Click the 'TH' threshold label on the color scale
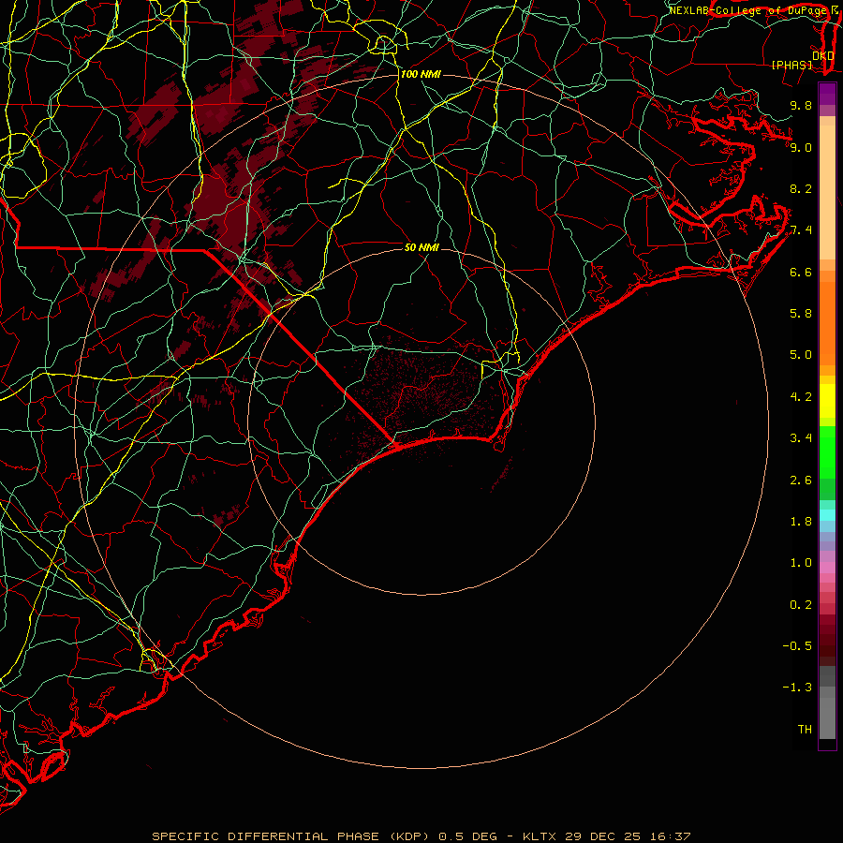Viewport: 843px width, 843px height. pyautogui.click(x=805, y=730)
